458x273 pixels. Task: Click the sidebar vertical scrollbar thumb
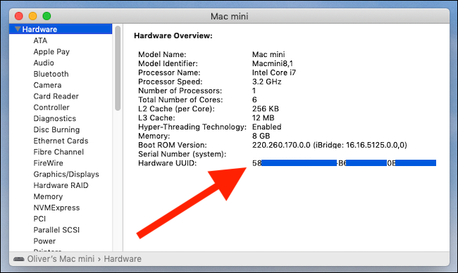[118, 68]
